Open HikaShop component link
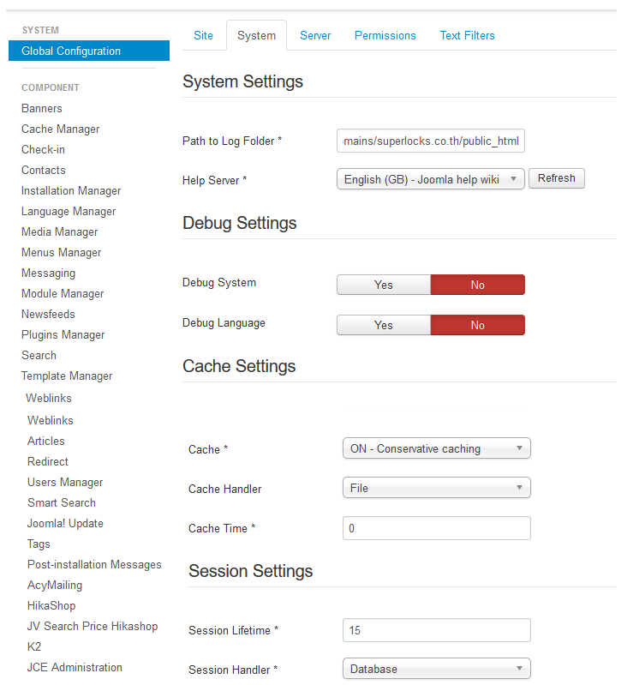The width and height of the screenshot is (633, 685). tap(51, 605)
